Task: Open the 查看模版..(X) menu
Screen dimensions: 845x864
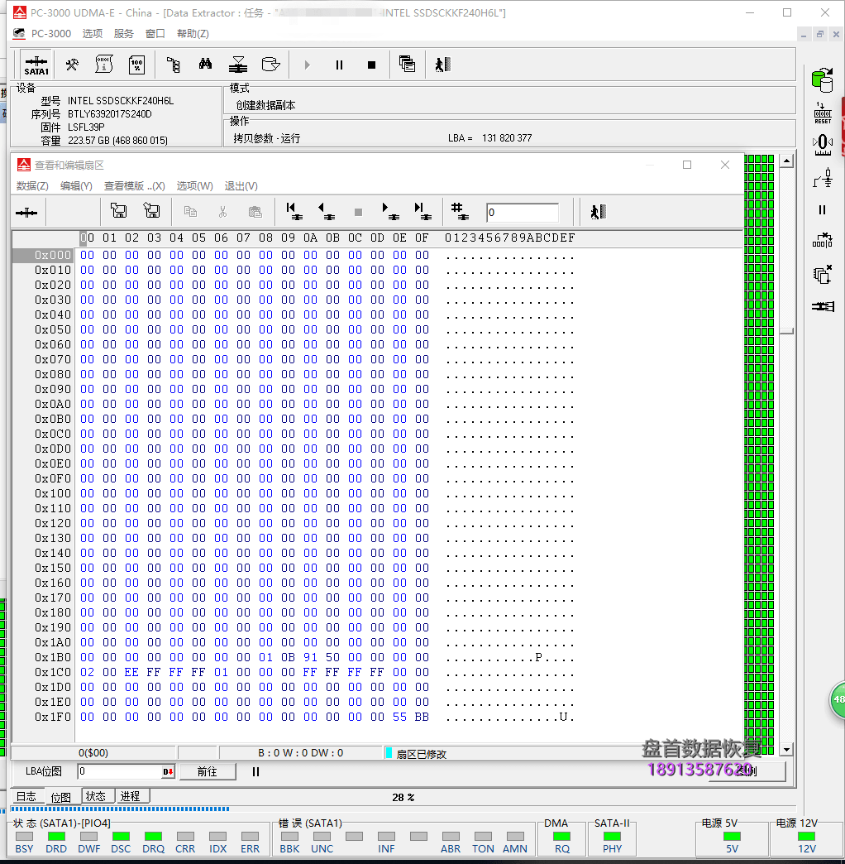Action: coord(134,186)
